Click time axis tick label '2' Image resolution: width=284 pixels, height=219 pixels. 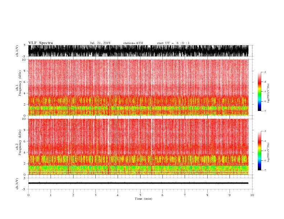tap(73, 195)
